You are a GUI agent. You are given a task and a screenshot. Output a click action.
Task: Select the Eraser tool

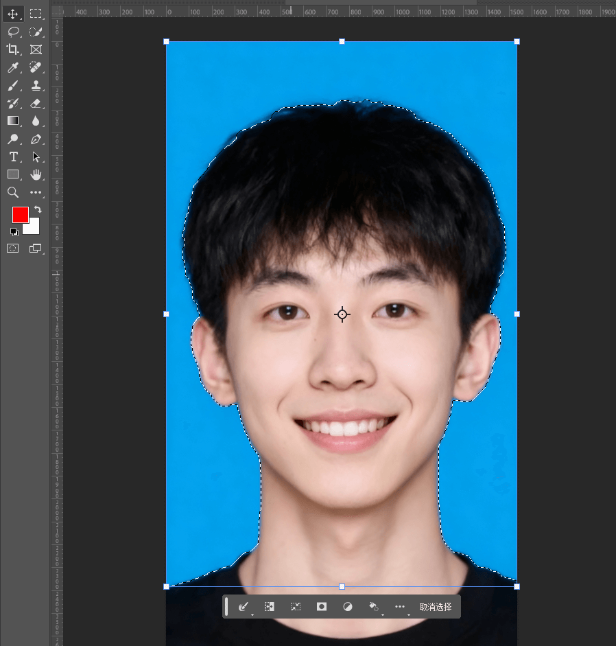click(36, 103)
